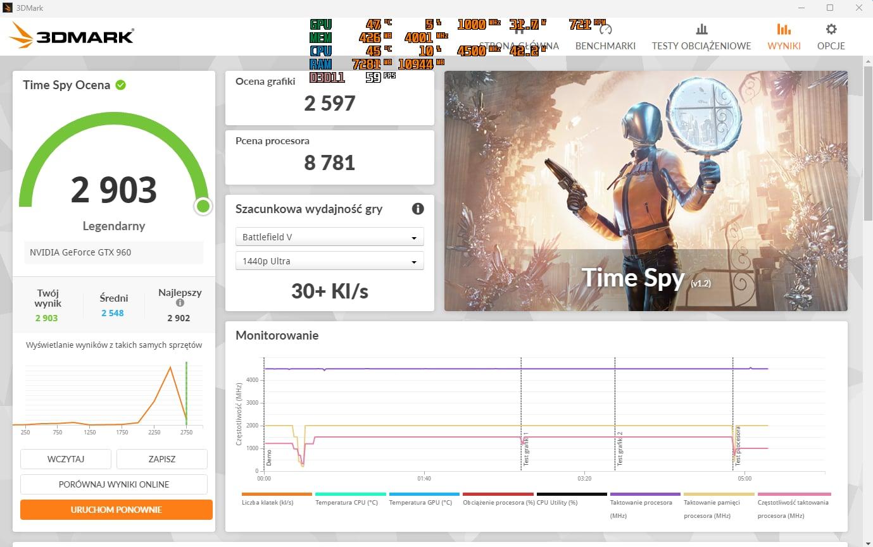Toggle Temperatura CPU series in chart legend
Viewport: 873px width, 547px height.
[350, 502]
